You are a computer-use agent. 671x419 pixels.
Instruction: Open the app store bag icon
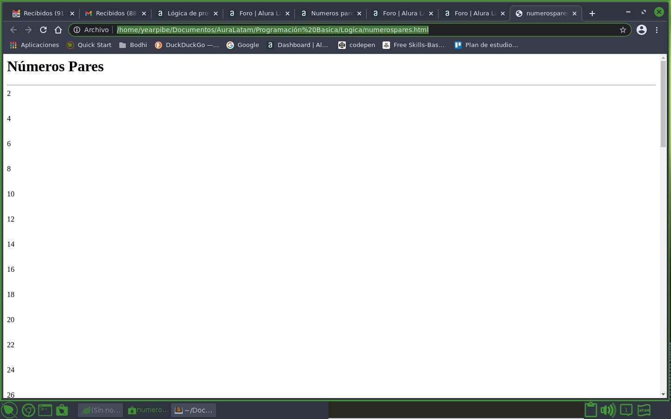point(62,410)
